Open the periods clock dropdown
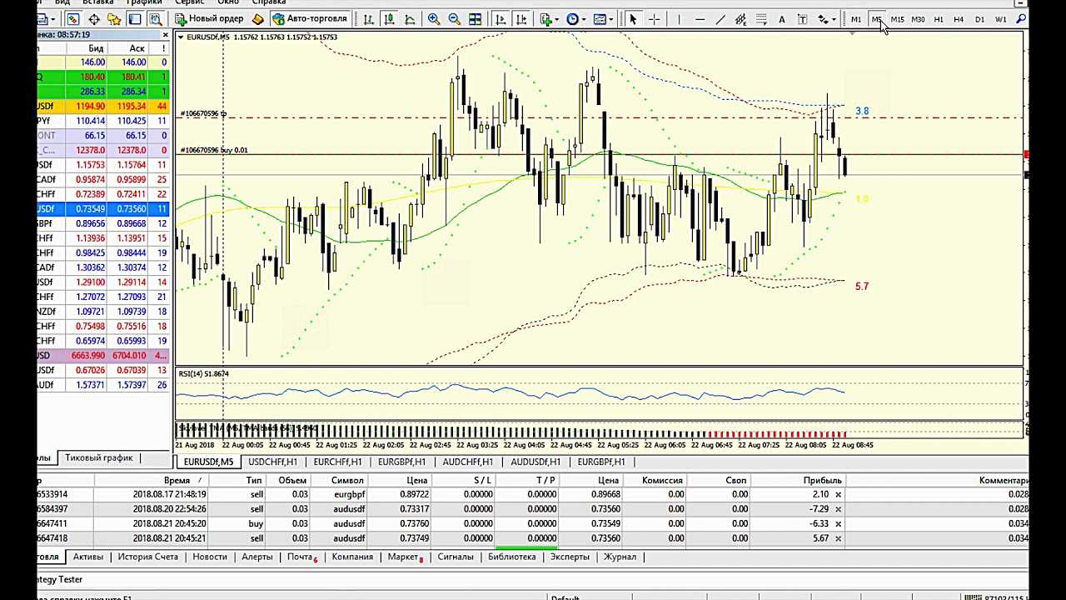 (x=576, y=19)
